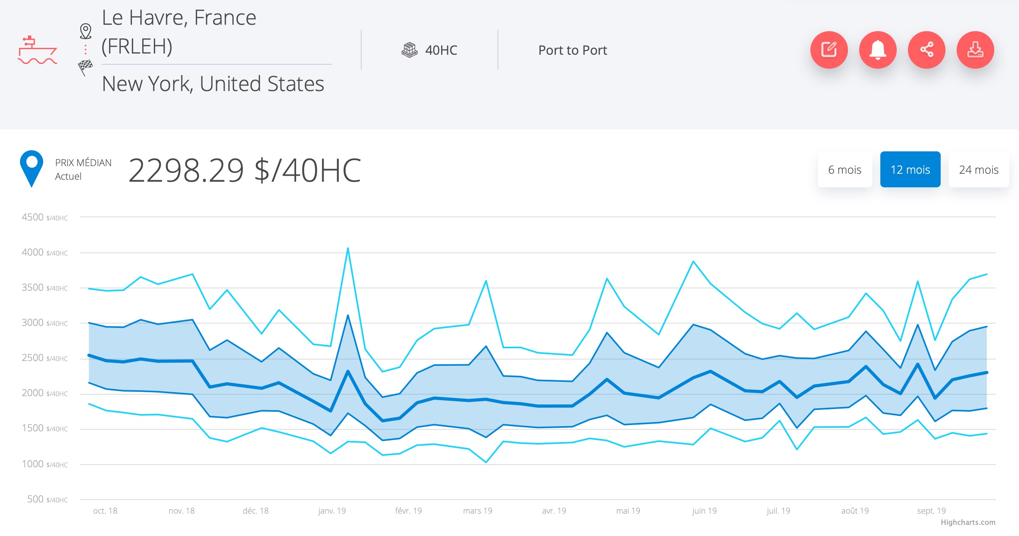This screenshot has height=536, width=1019.
Task: Click the juil. 19 axis label
Action: click(x=778, y=510)
